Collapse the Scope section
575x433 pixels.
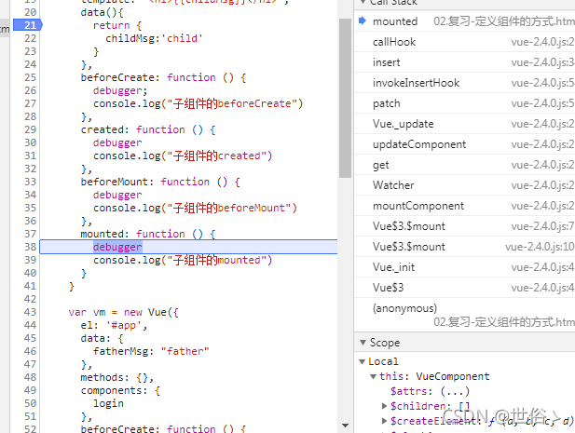tap(363, 343)
